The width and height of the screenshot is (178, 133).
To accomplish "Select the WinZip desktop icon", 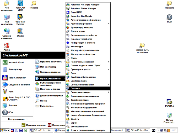I will [x=20, y=33].
